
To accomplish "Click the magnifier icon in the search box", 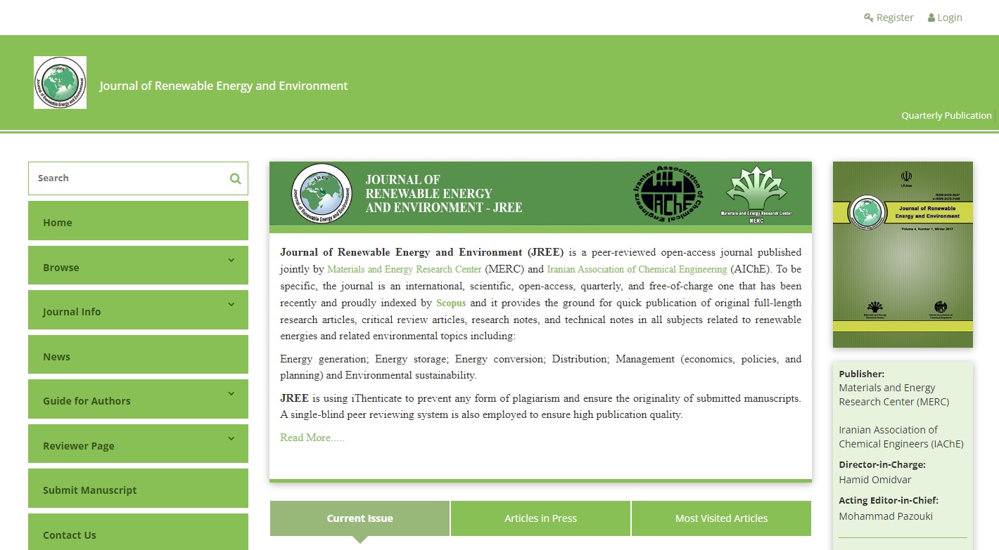I will click(235, 178).
